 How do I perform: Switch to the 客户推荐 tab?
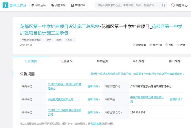(175, 61)
